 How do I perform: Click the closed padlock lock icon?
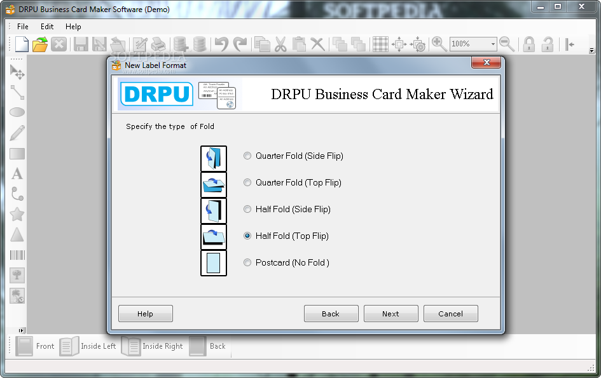(x=529, y=44)
